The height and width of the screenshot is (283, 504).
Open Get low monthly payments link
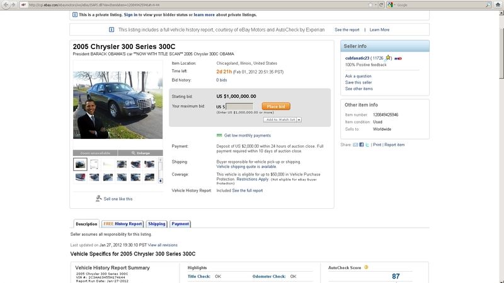pyautogui.click(x=247, y=136)
